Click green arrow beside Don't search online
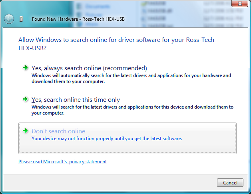Image resolution: width=251 pixels, height=194 pixels. click(25, 131)
